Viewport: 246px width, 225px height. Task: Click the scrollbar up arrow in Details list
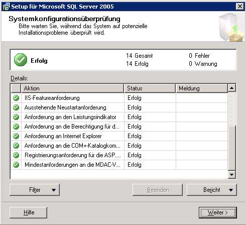tap(232, 88)
